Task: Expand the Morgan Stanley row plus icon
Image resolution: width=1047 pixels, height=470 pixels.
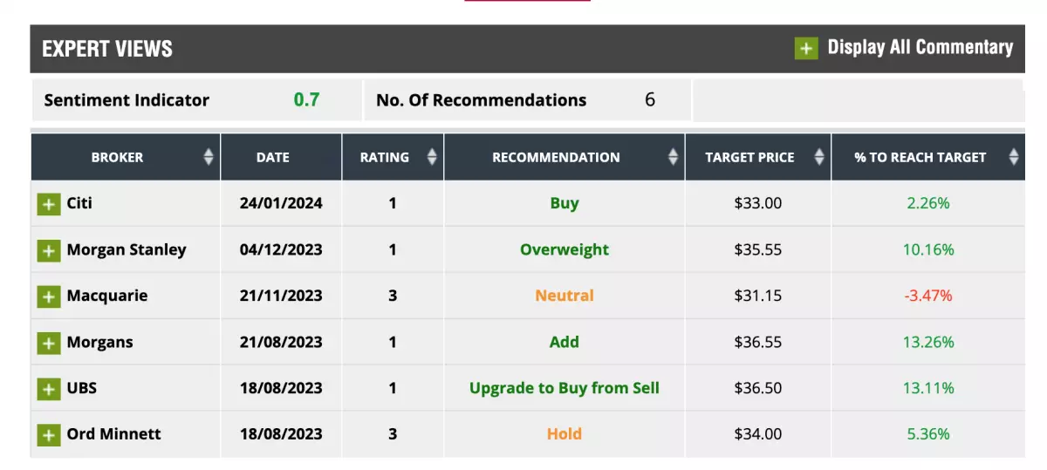Action: tap(49, 251)
